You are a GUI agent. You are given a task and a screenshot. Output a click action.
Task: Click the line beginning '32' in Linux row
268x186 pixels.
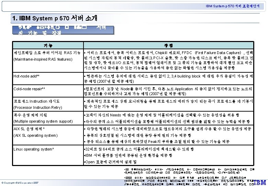(139, 149)
